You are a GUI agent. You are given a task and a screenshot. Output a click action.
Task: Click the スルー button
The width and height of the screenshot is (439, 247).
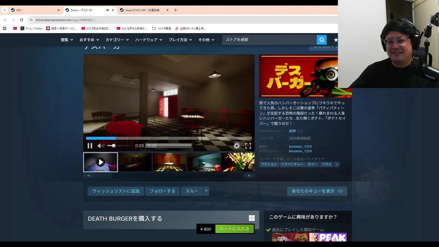pyautogui.click(x=192, y=191)
